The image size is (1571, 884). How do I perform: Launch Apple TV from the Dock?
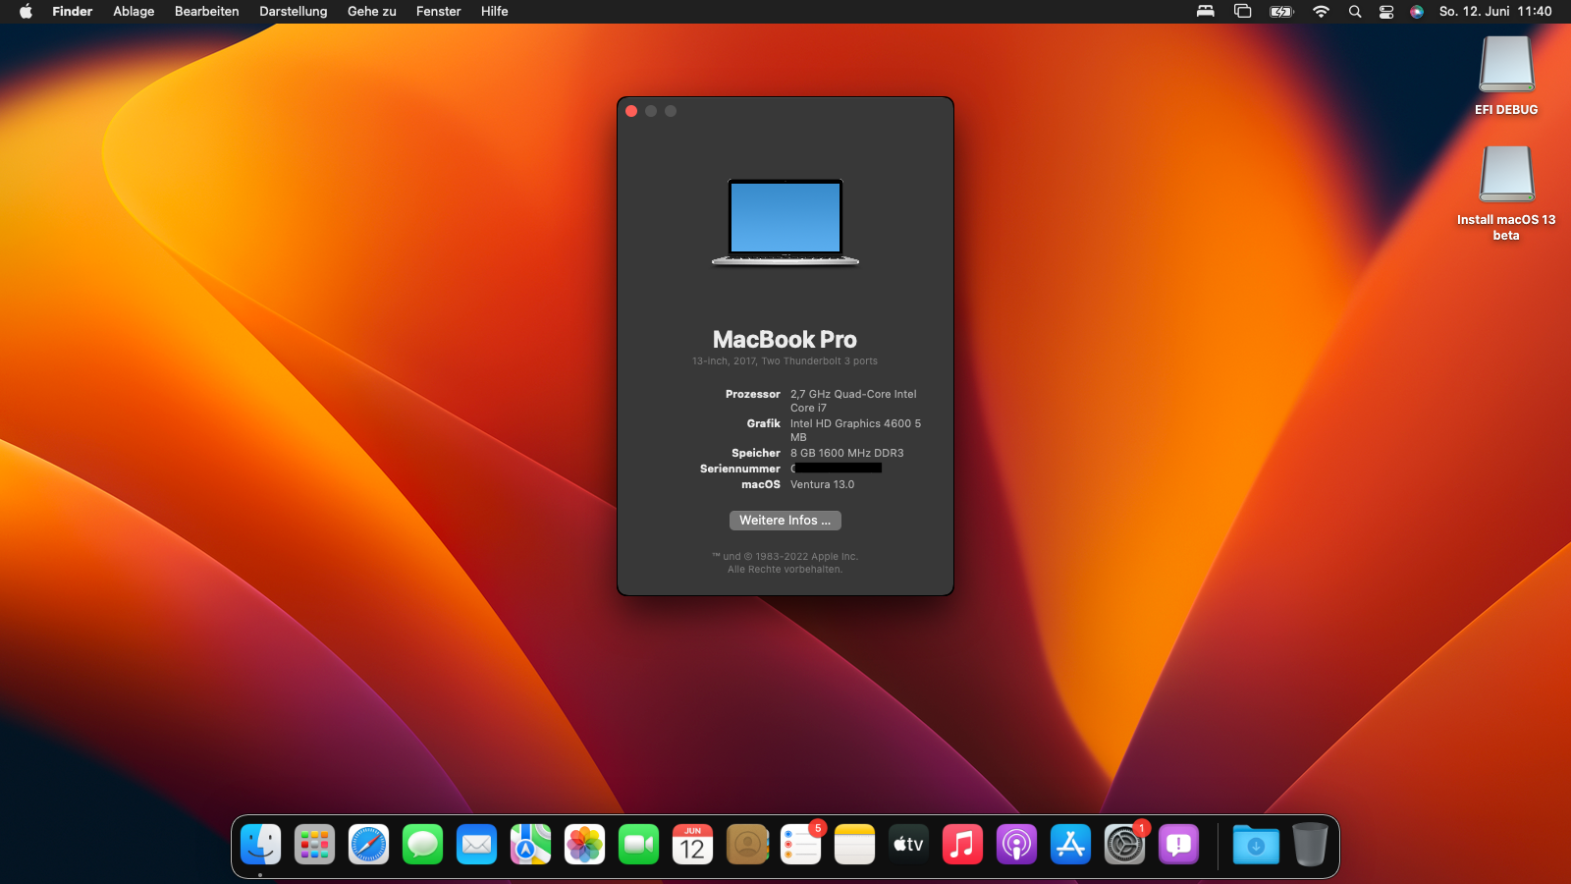tap(908, 845)
